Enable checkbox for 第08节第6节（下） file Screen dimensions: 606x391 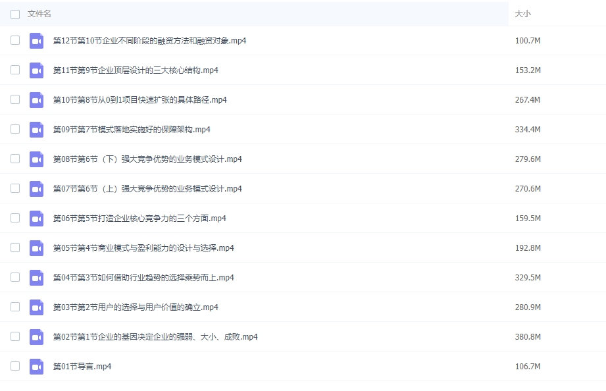tap(15, 159)
